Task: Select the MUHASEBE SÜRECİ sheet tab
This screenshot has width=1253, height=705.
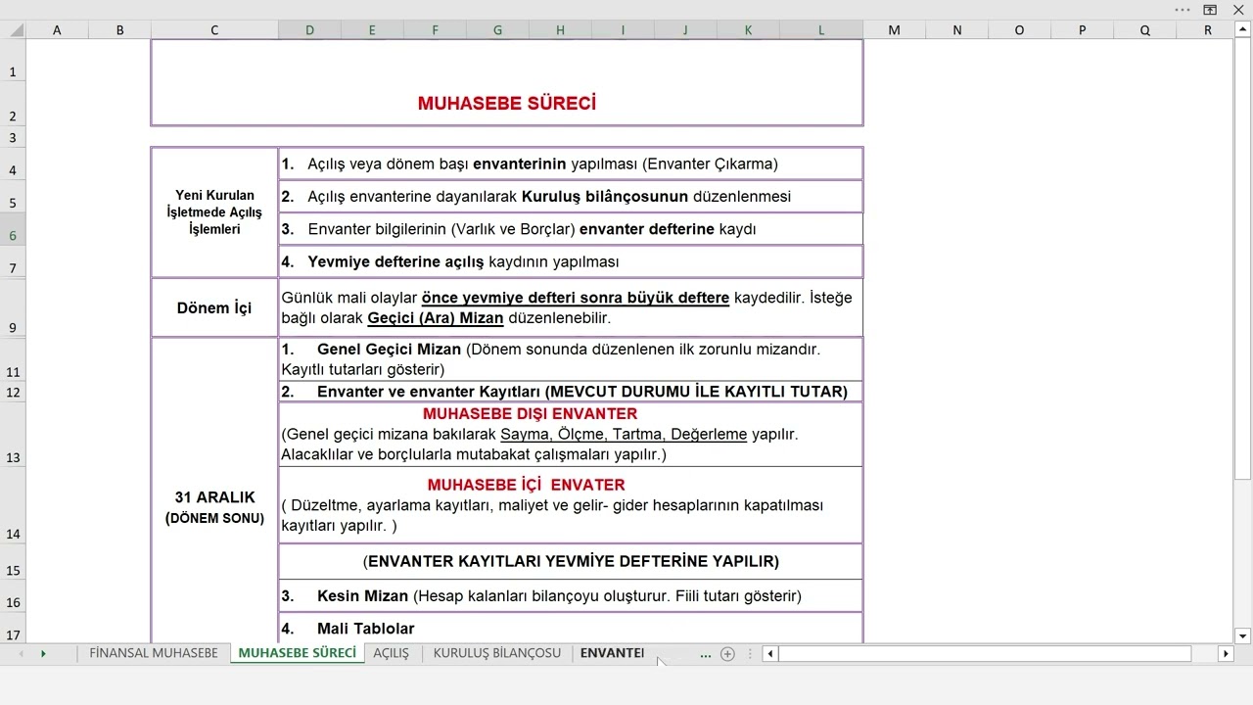Action: coord(298,653)
